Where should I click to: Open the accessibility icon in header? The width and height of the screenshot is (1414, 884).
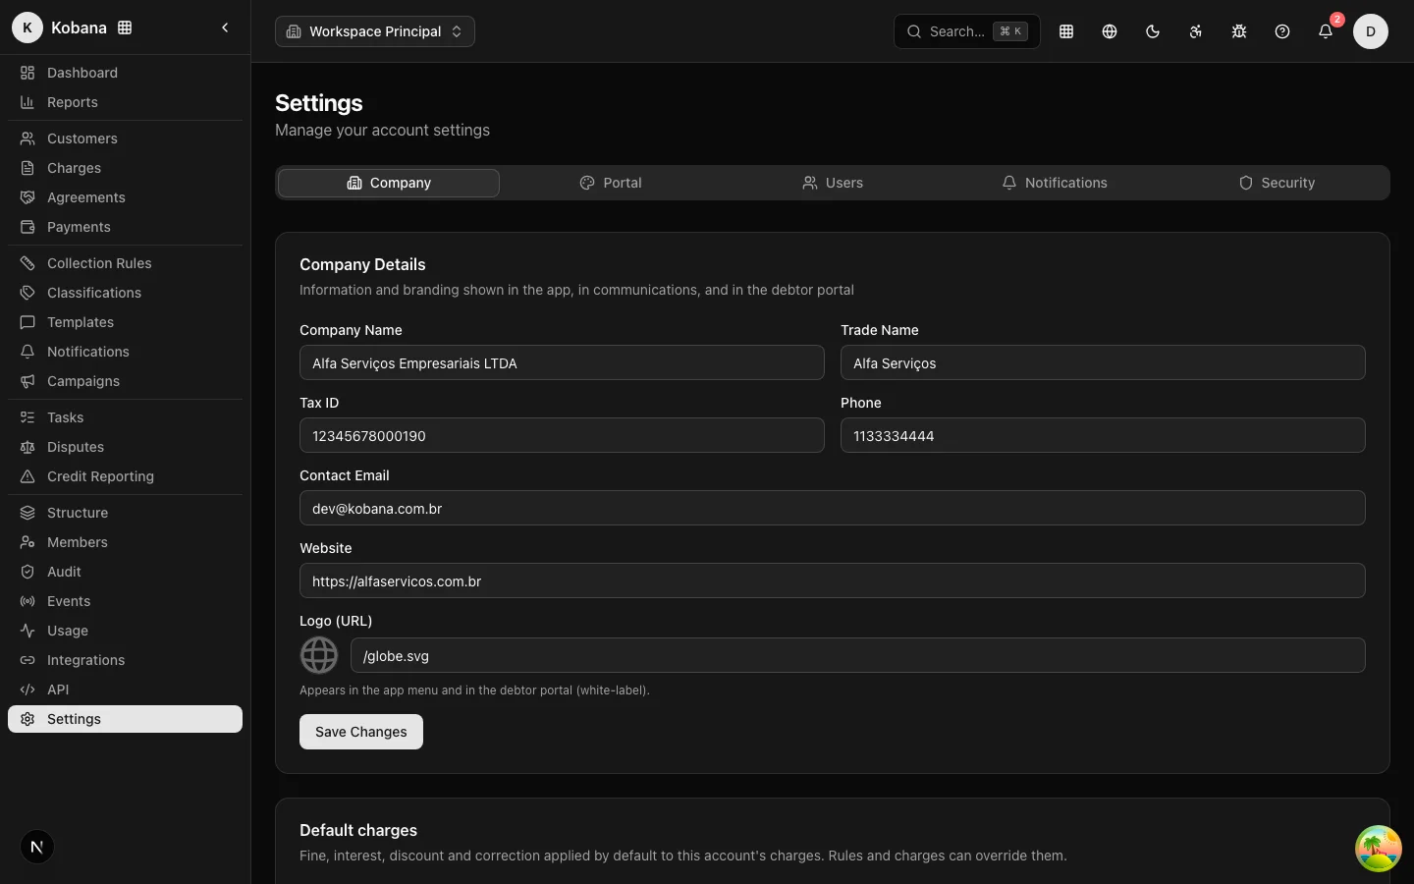[1196, 31]
